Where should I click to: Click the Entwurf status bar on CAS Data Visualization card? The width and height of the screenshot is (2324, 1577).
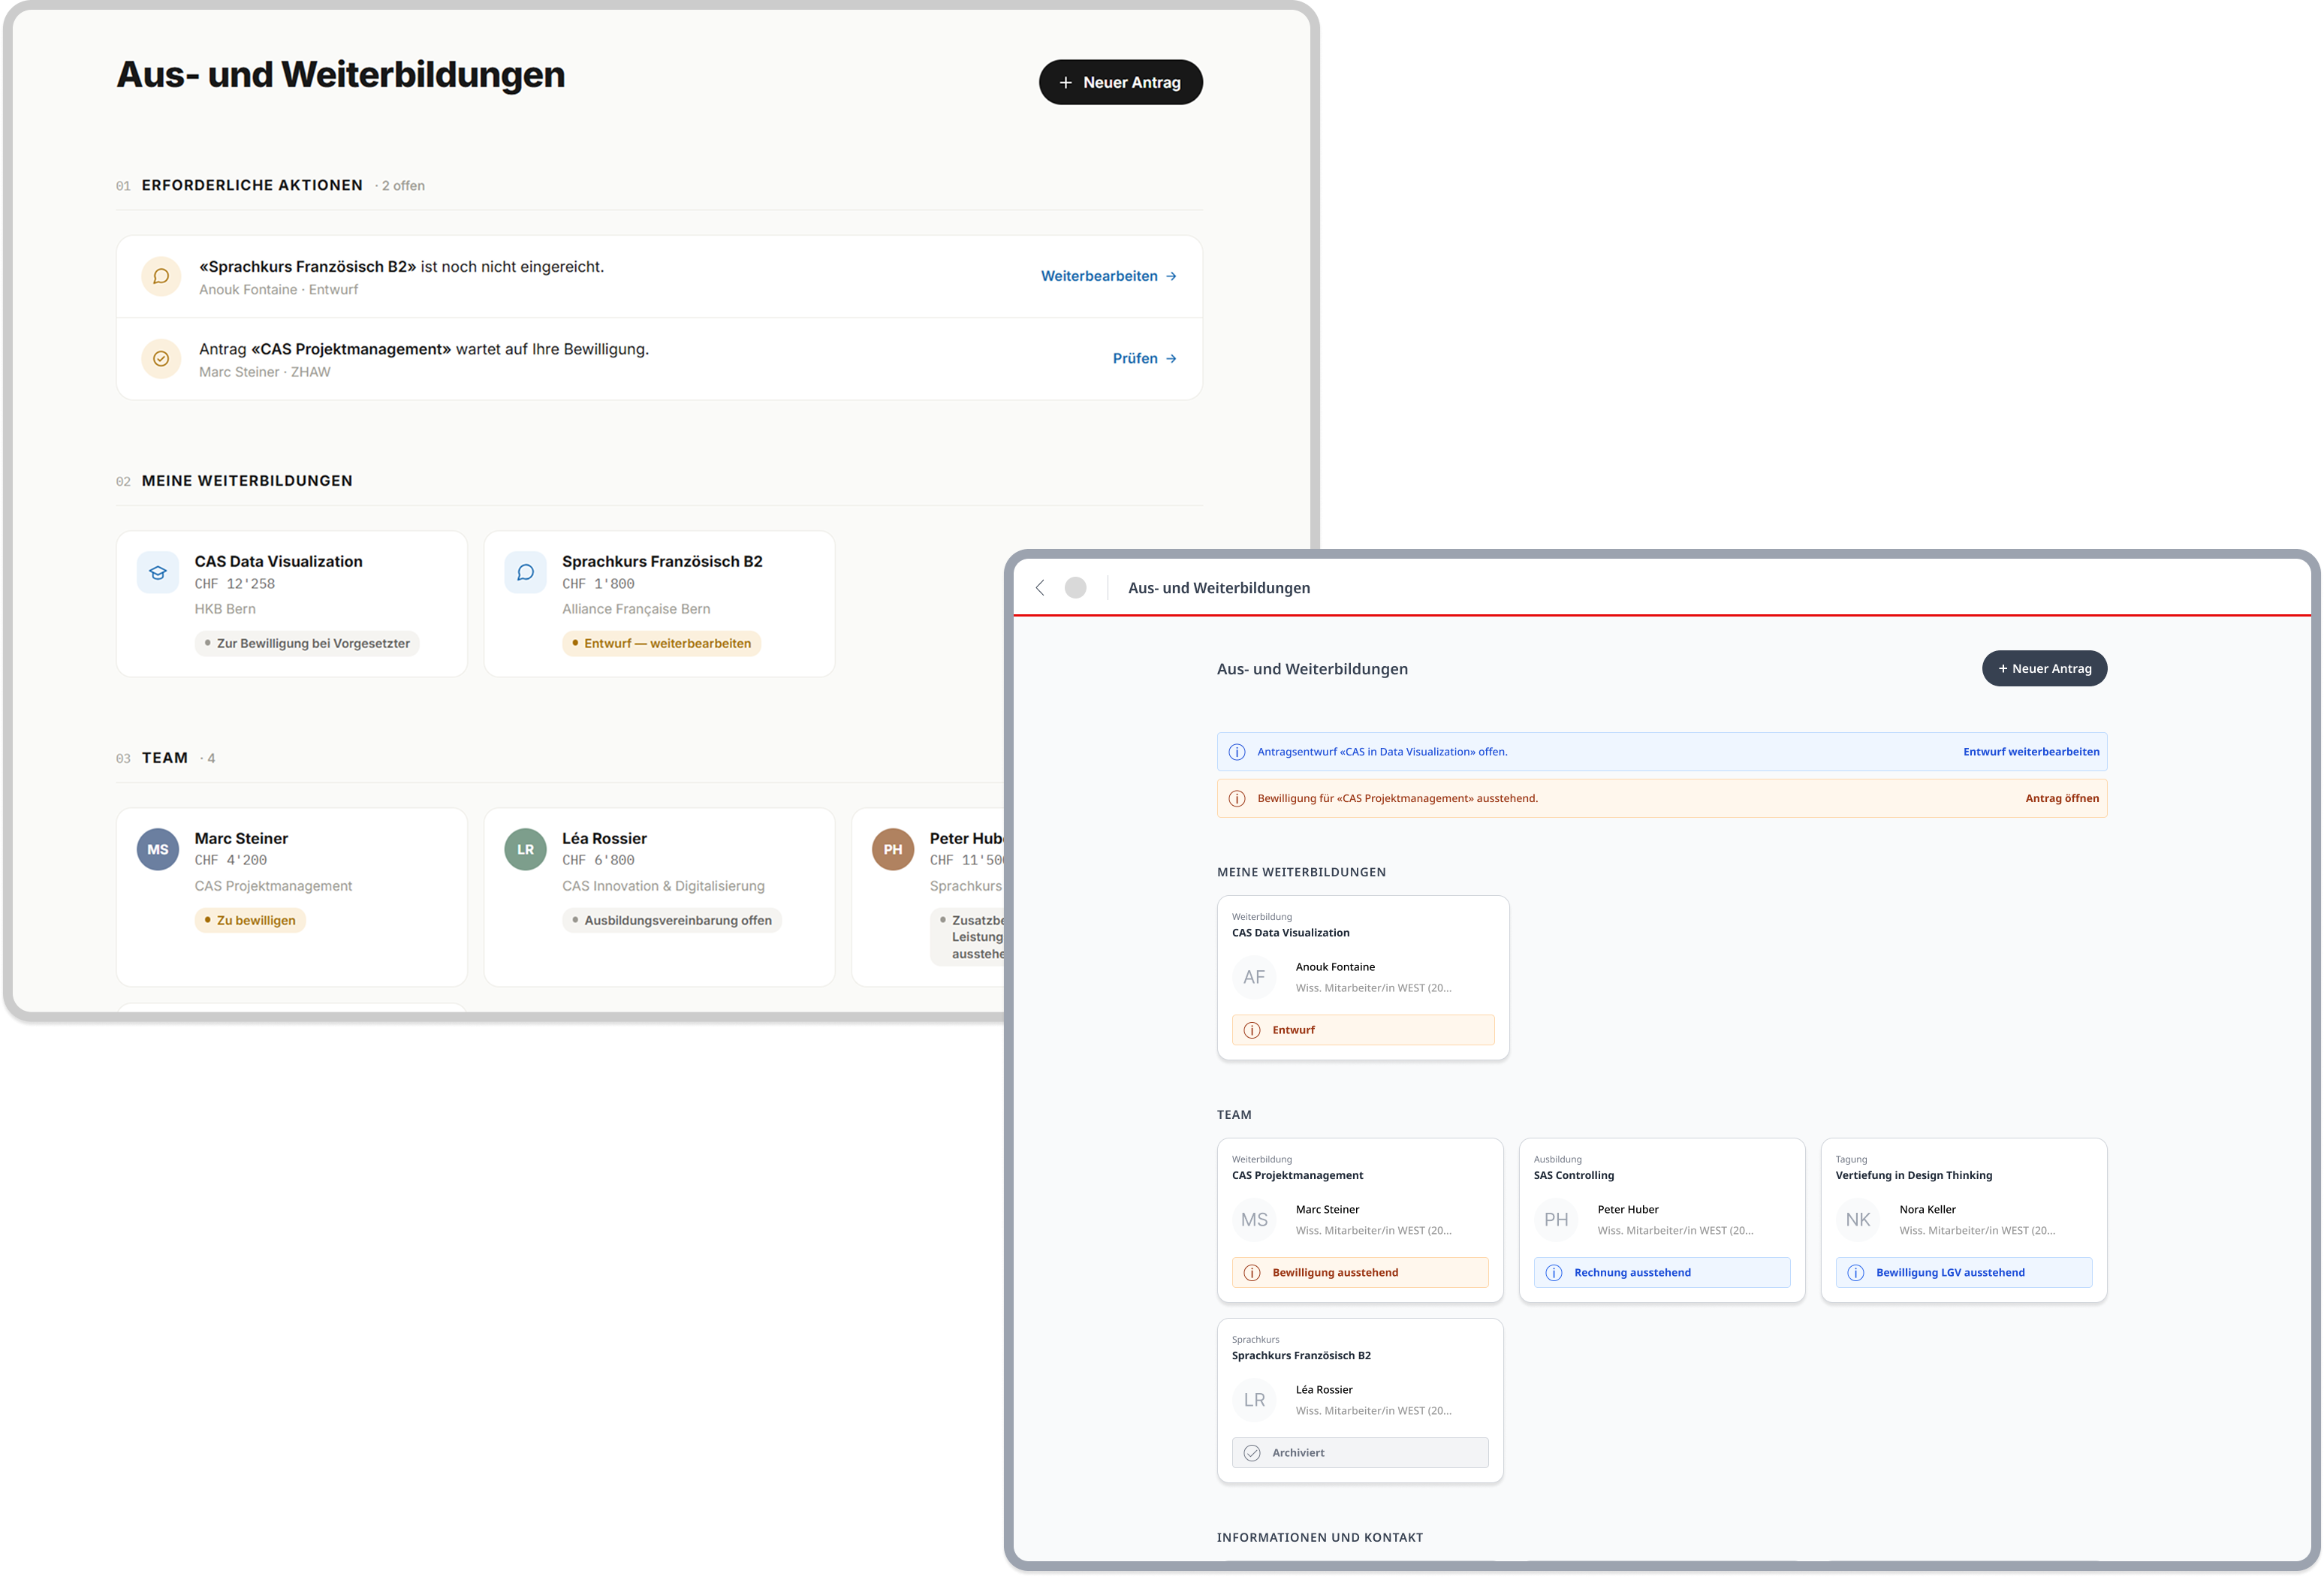point(1363,1030)
